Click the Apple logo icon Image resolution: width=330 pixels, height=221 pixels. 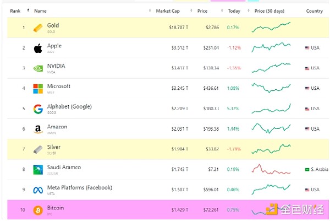(x=38, y=48)
